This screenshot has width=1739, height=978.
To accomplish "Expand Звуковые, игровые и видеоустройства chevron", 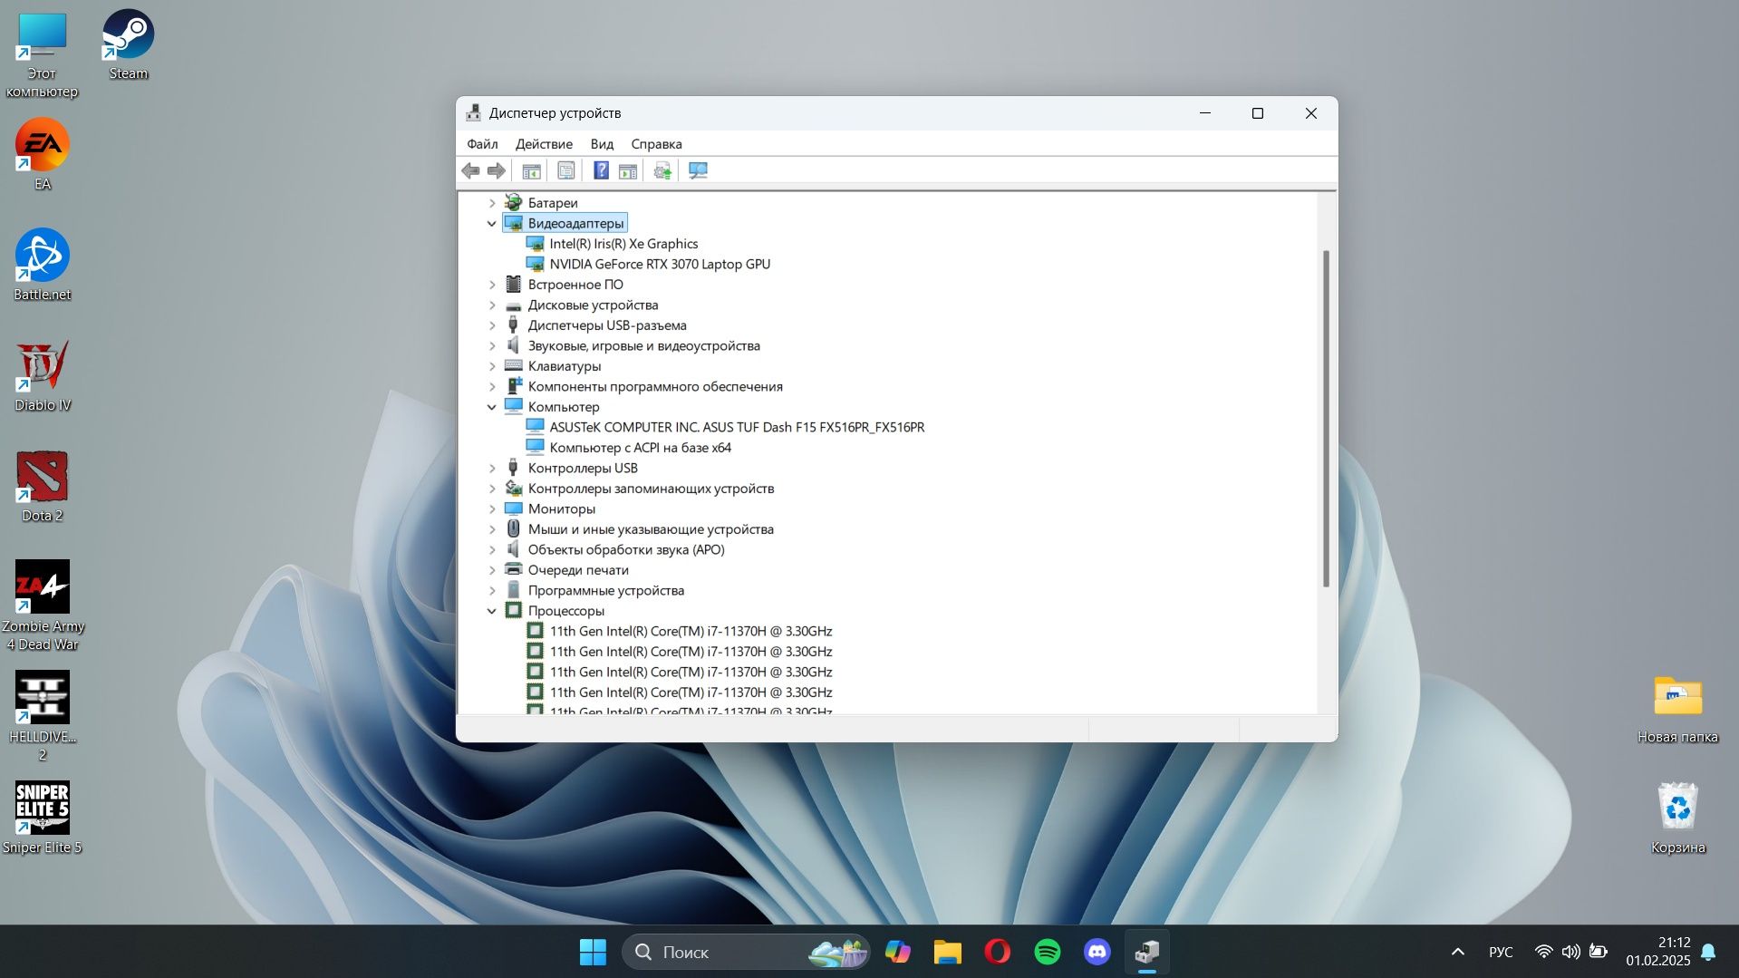I will [492, 346].
